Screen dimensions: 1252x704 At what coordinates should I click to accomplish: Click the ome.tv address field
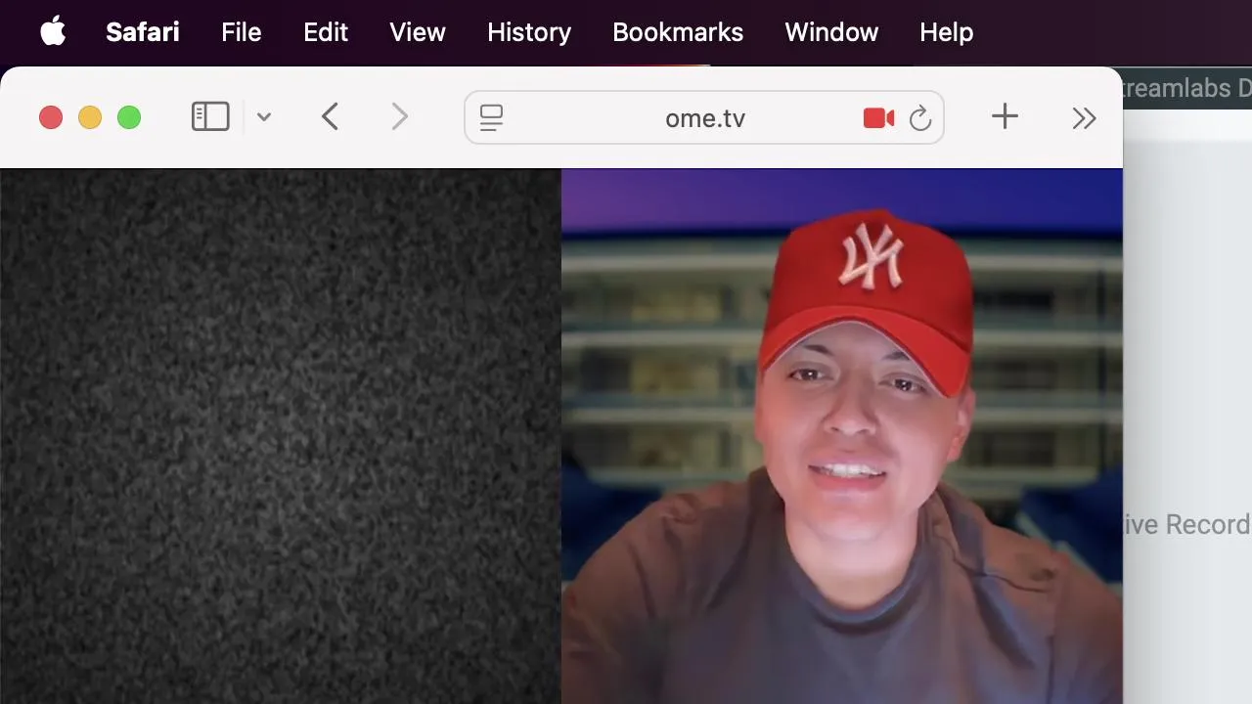click(x=704, y=118)
